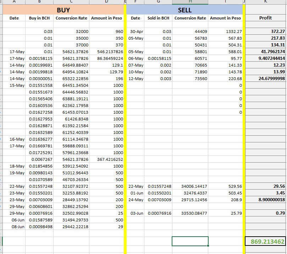Select sell rate cell 73560

pyautogui.click(x=190, y=79)
